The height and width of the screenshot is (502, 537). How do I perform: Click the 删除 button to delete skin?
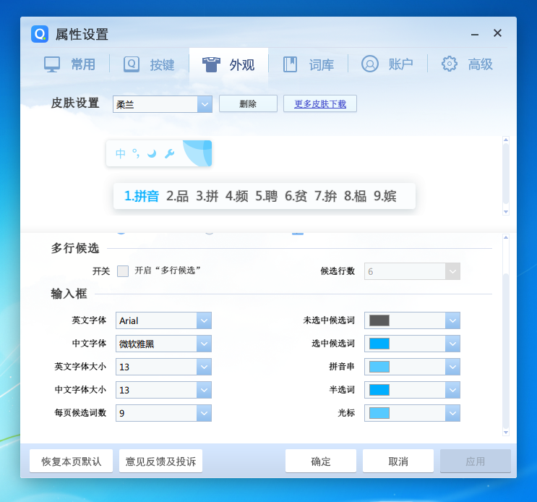coord(248,104)
